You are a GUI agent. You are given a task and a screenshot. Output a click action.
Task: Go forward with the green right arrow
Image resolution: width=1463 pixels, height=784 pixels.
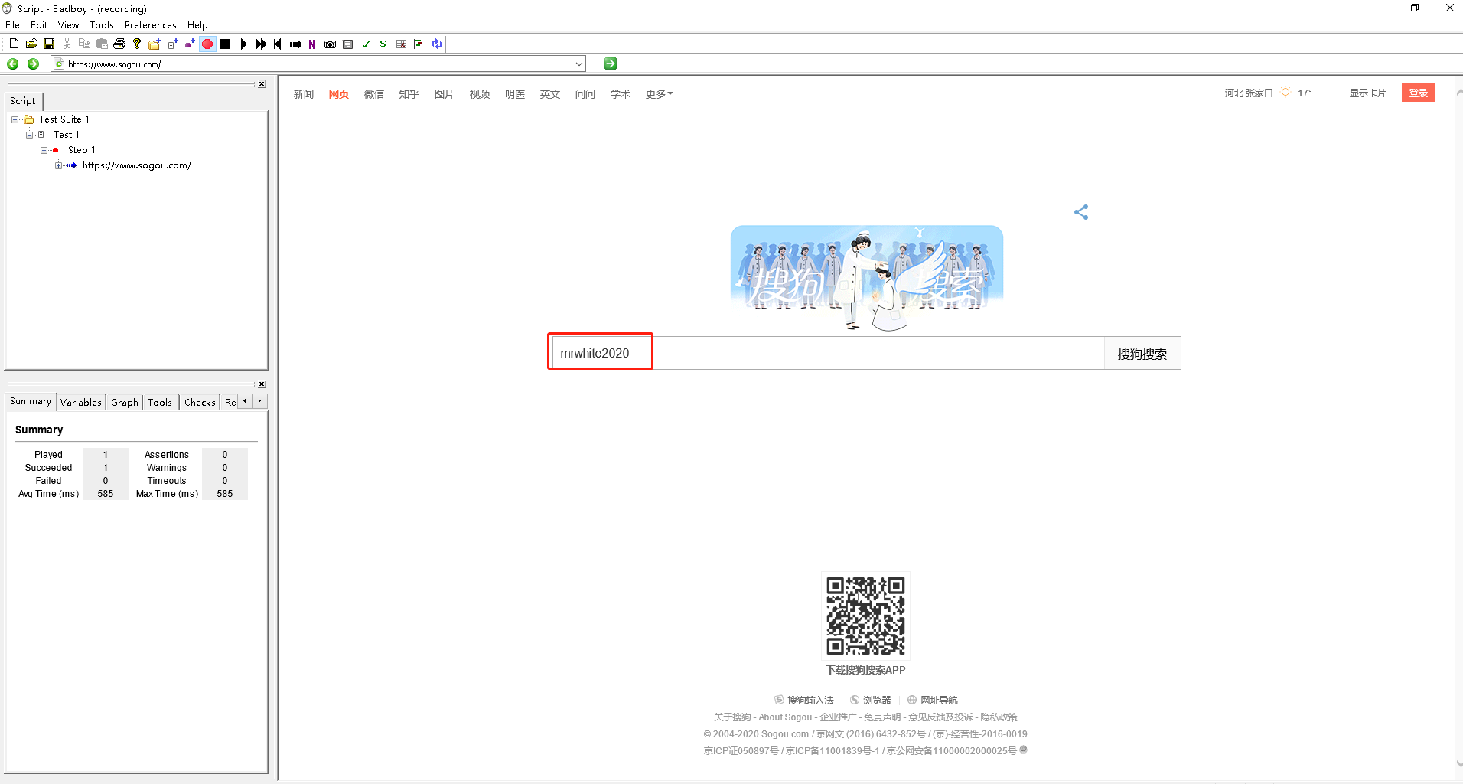pyautogui.click(x=33, y=64)
